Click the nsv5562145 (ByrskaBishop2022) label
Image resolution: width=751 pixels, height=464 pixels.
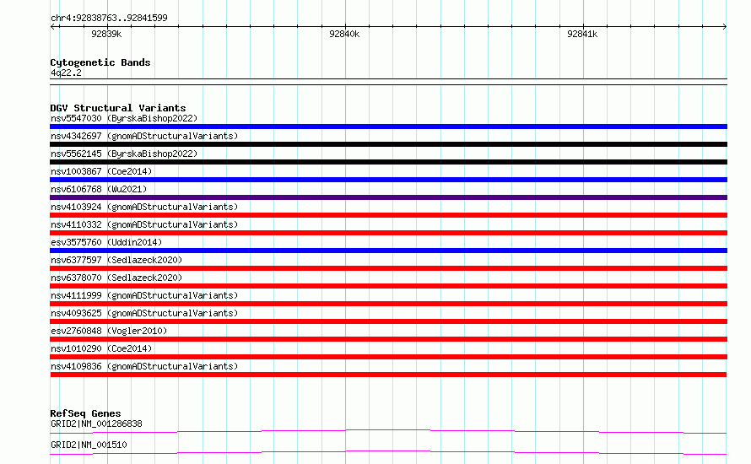click(124, 154)
